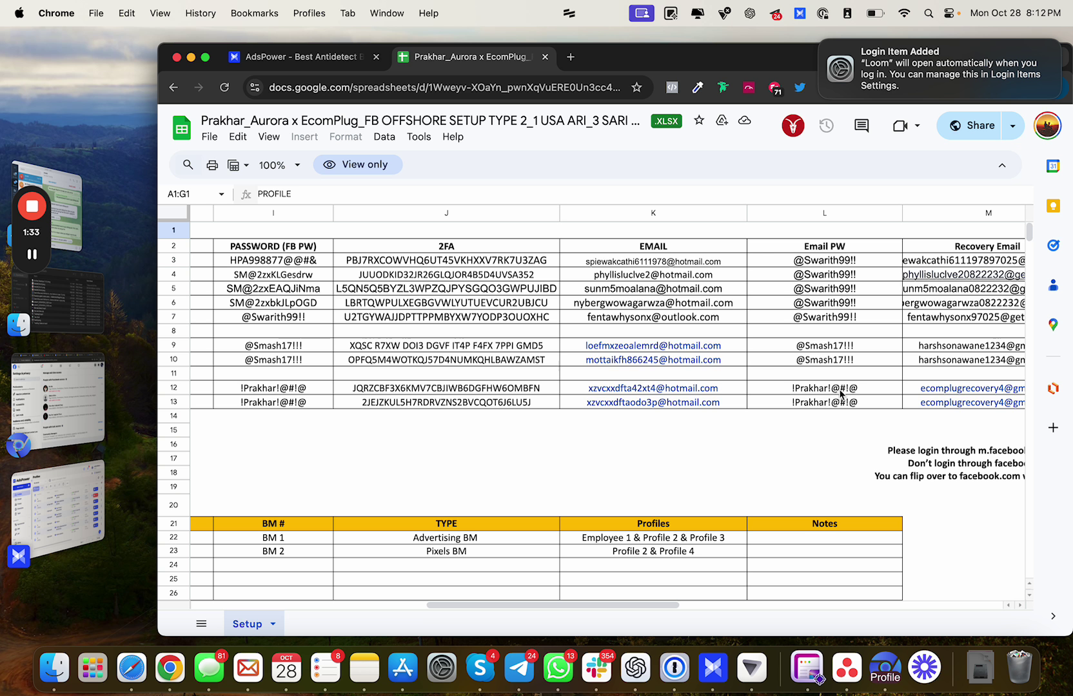Open the View menu in Sheets
Image resolution: width=1073 pixels, height=696 pixels.
coord(269,137)
